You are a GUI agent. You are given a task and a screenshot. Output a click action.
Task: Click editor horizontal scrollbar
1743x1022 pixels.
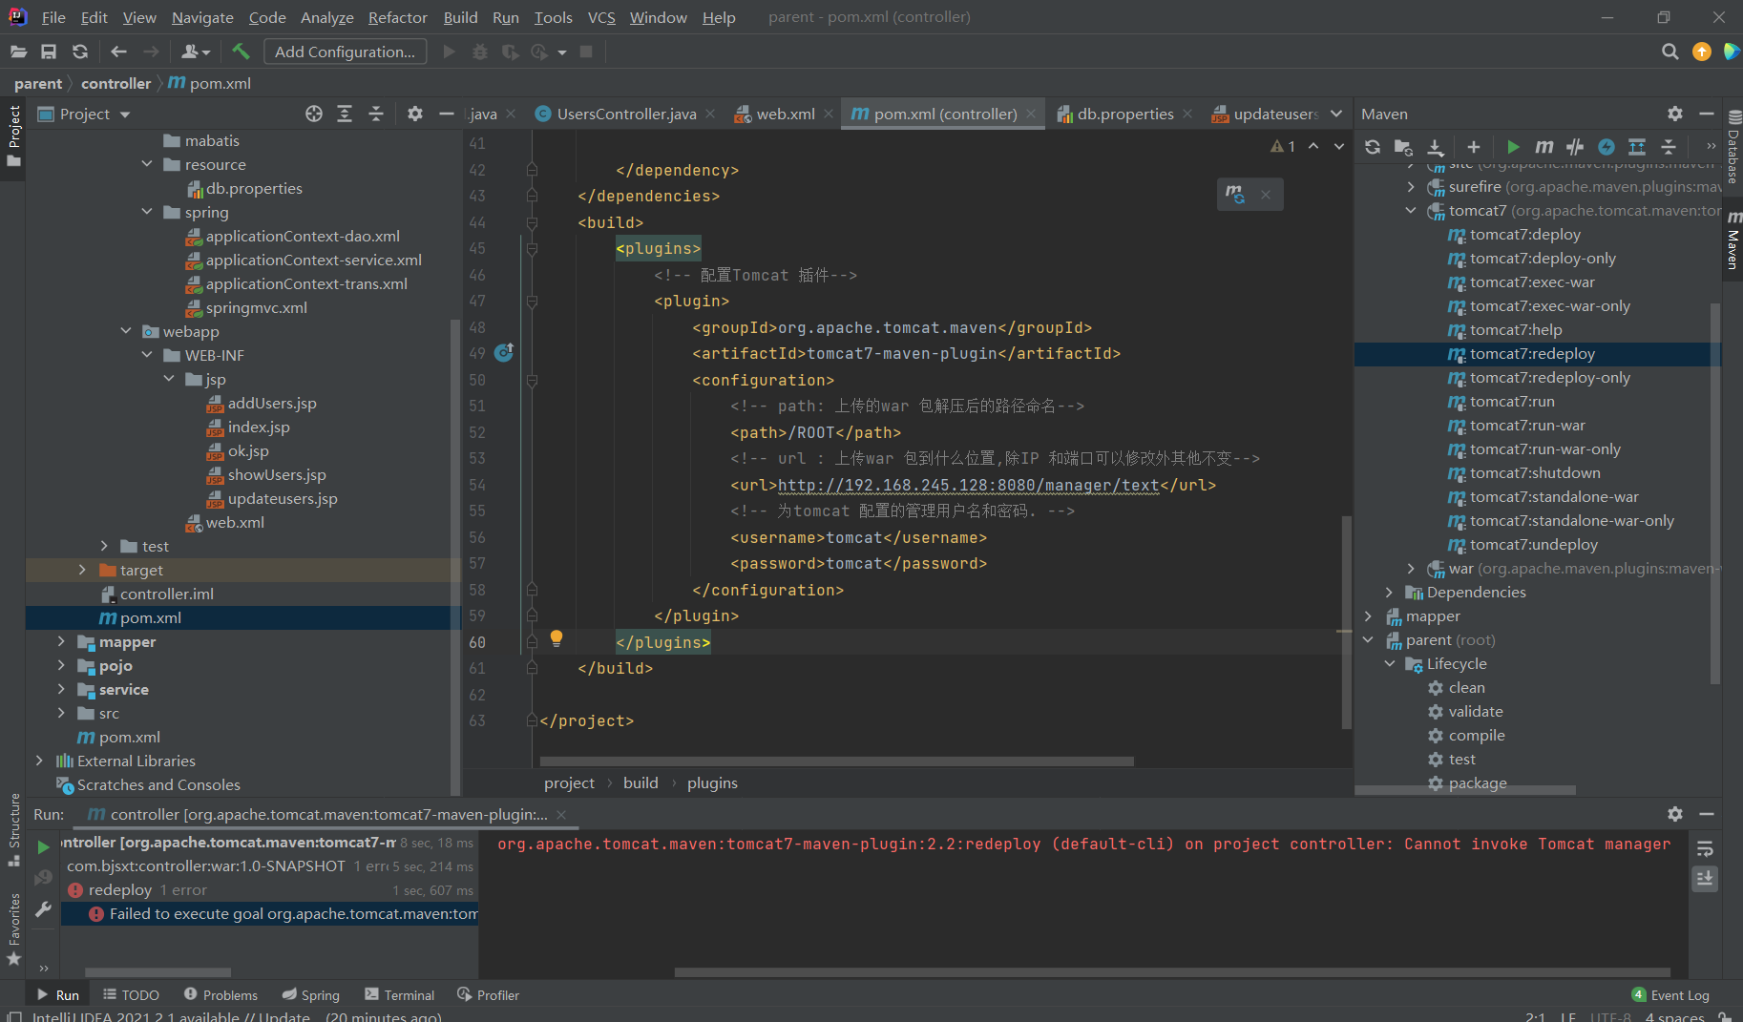tap(836, 761)
